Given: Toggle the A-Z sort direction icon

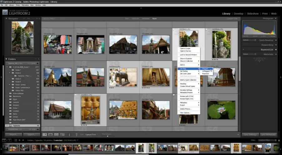Looking at the screenshot, I should click(x=77, y=135).
